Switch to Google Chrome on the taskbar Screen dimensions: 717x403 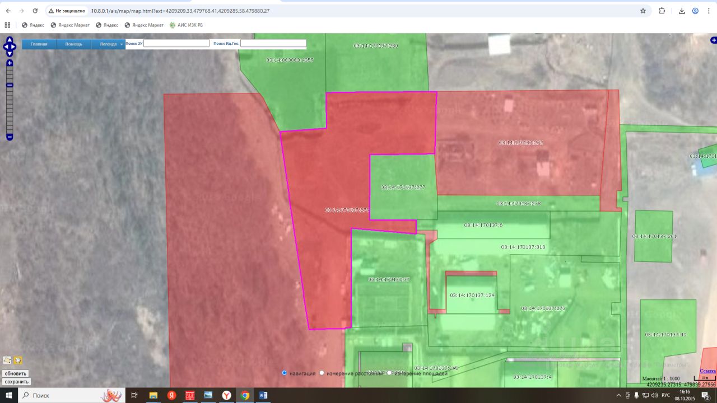tap(245, 395)
